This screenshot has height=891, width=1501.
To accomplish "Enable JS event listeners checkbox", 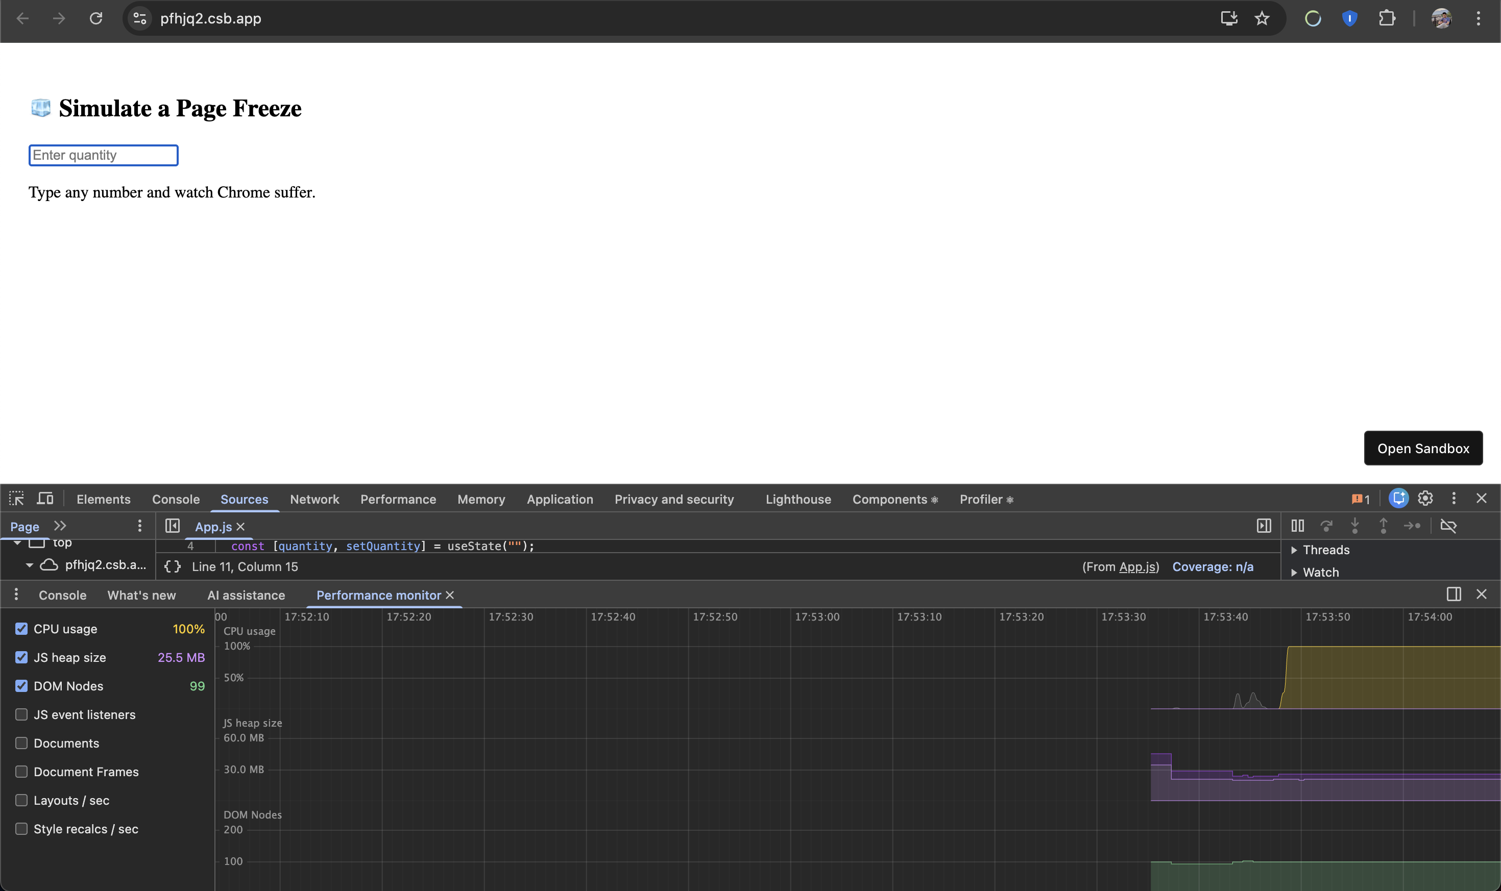I will click(21, 714).
